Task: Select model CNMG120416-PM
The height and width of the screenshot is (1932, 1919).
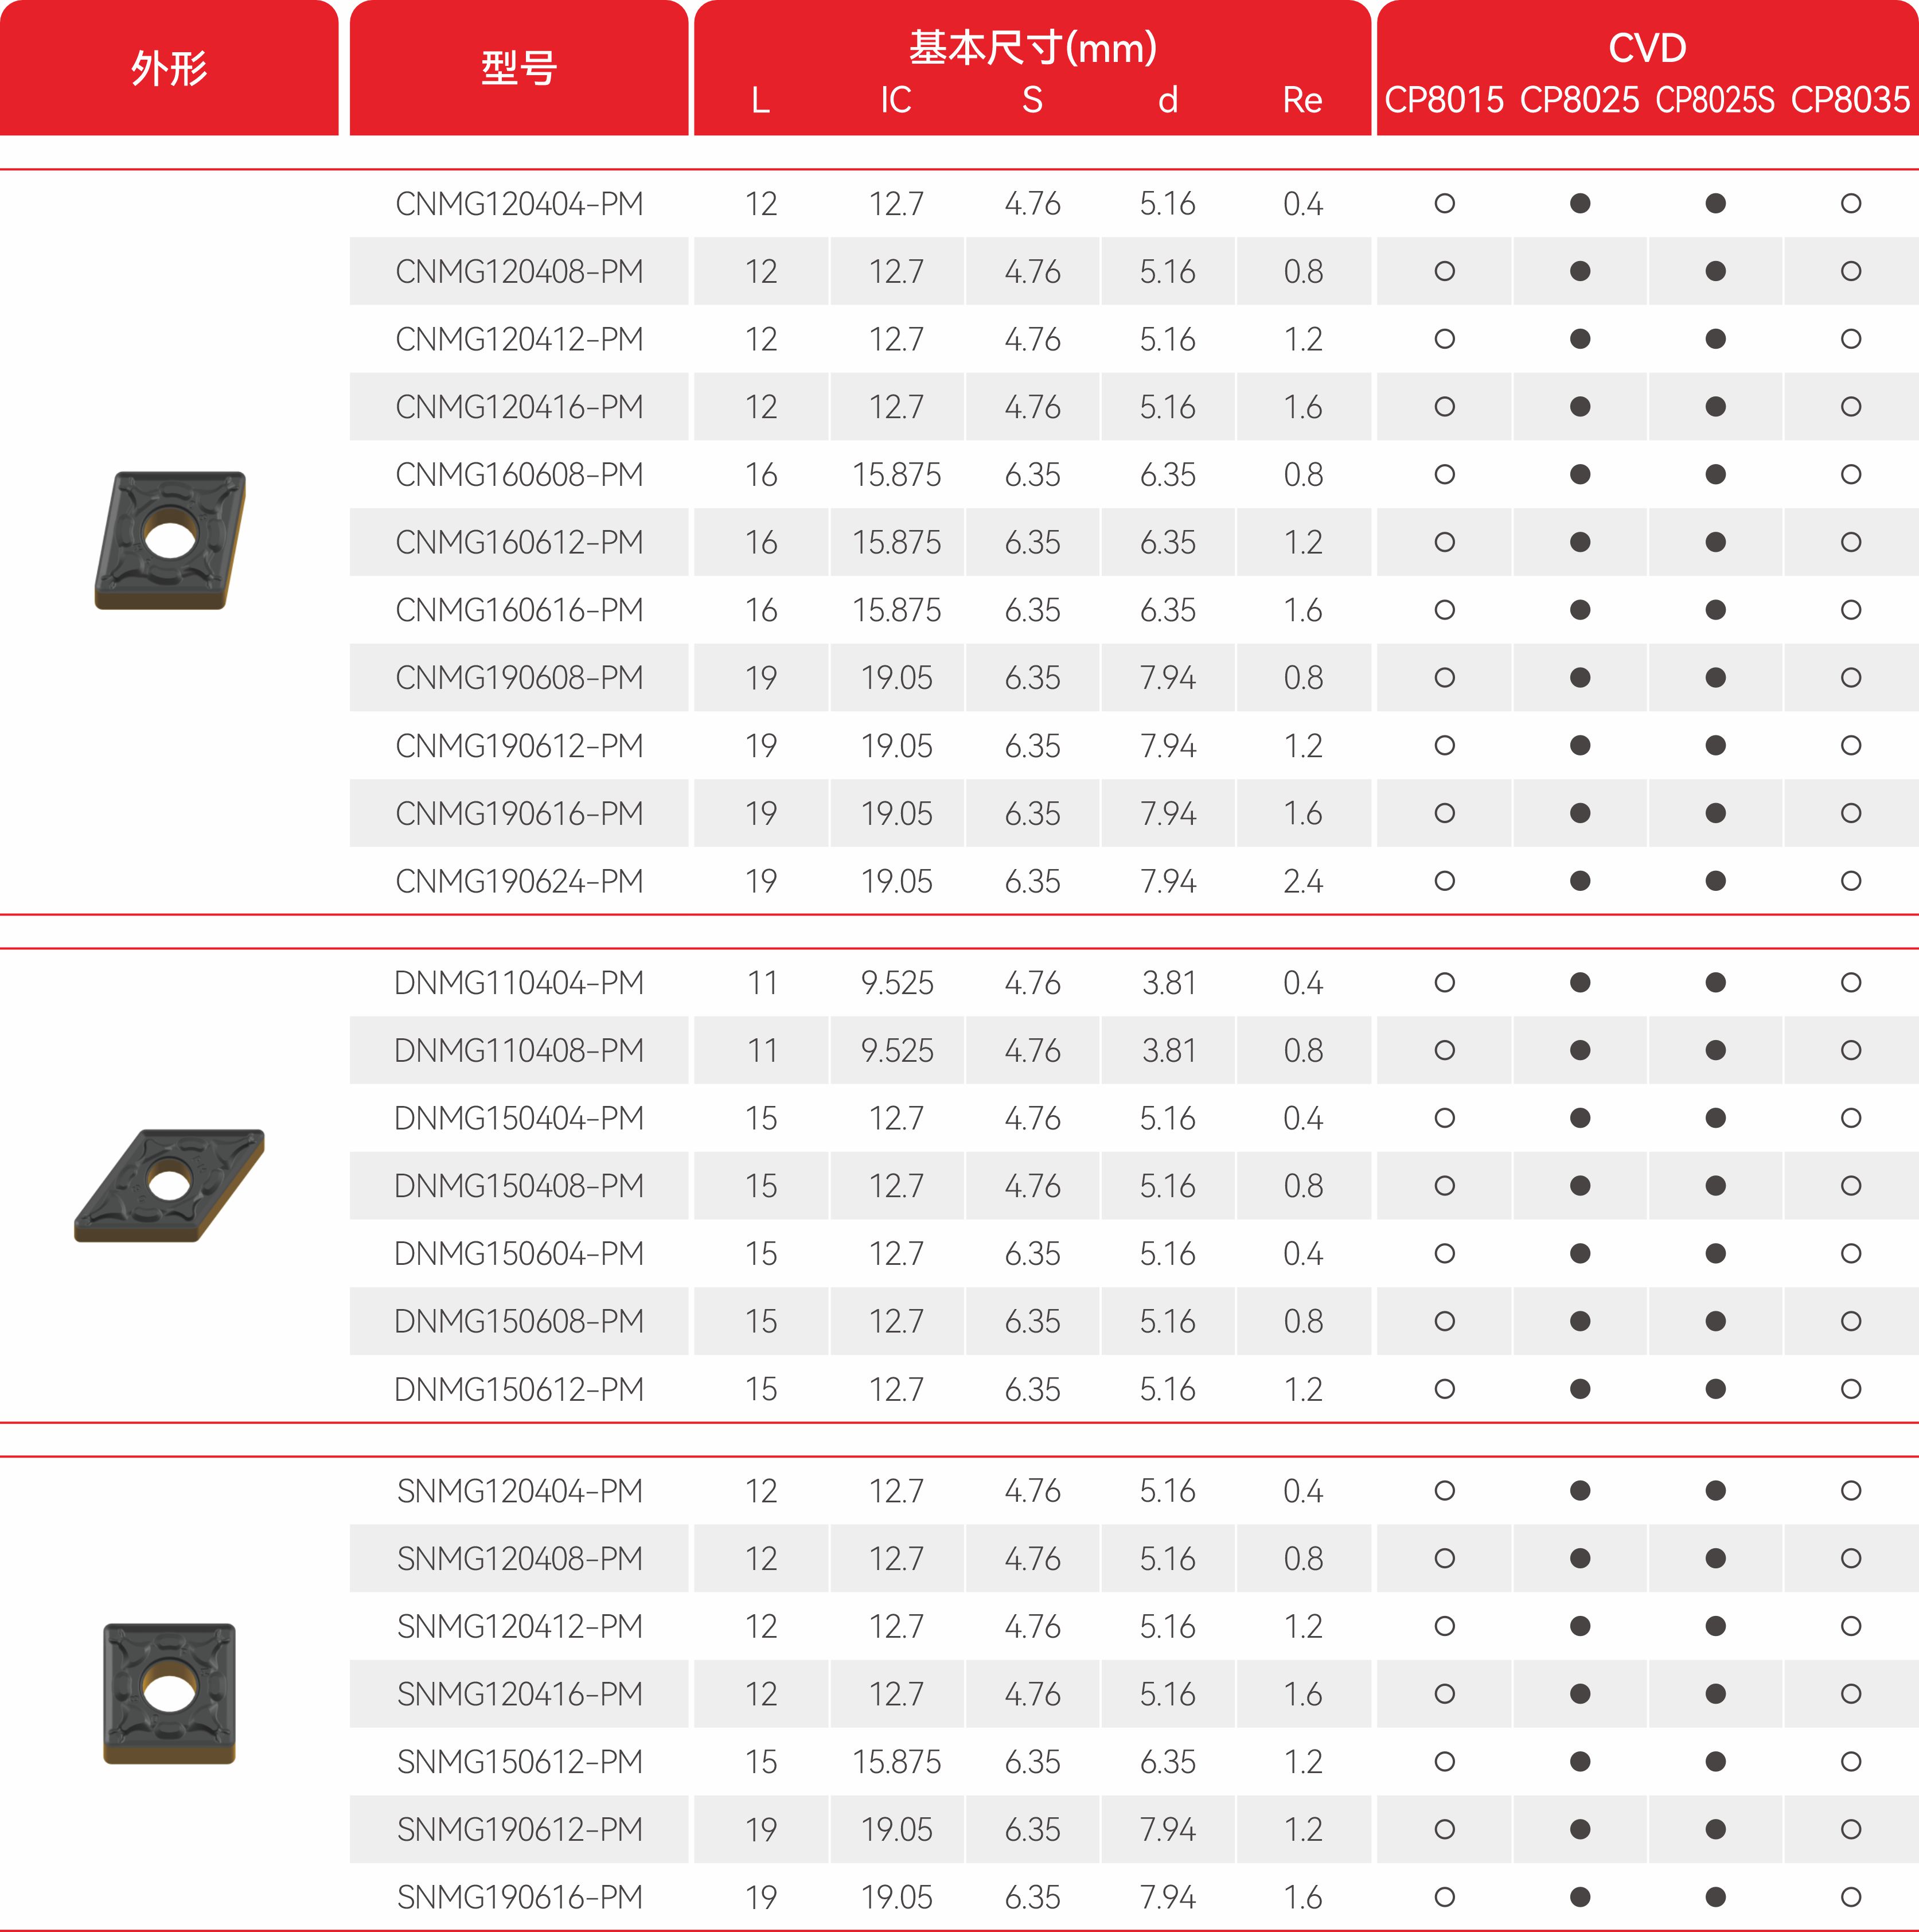Action: 519,407
